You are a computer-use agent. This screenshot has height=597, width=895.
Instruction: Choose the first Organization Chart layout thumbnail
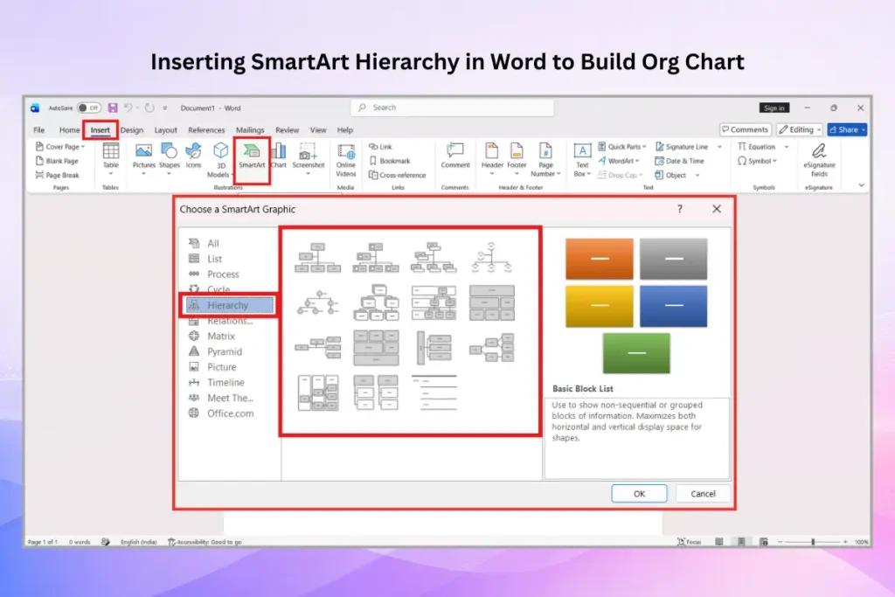point(318,257)
